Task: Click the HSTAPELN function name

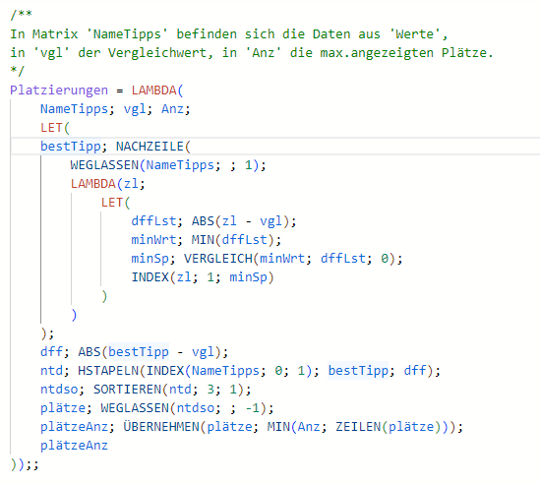Action: (x=108, y=370)
